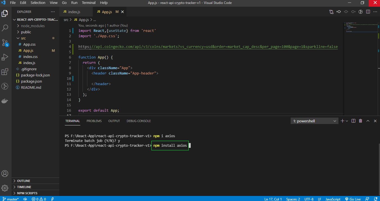Open App.css in the file explorer

pyautogui.click(x=29, y=44)
